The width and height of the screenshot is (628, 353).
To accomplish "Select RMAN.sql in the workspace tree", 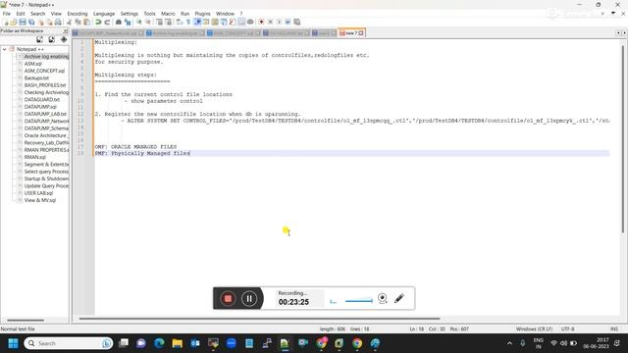I will click(35, 157).
